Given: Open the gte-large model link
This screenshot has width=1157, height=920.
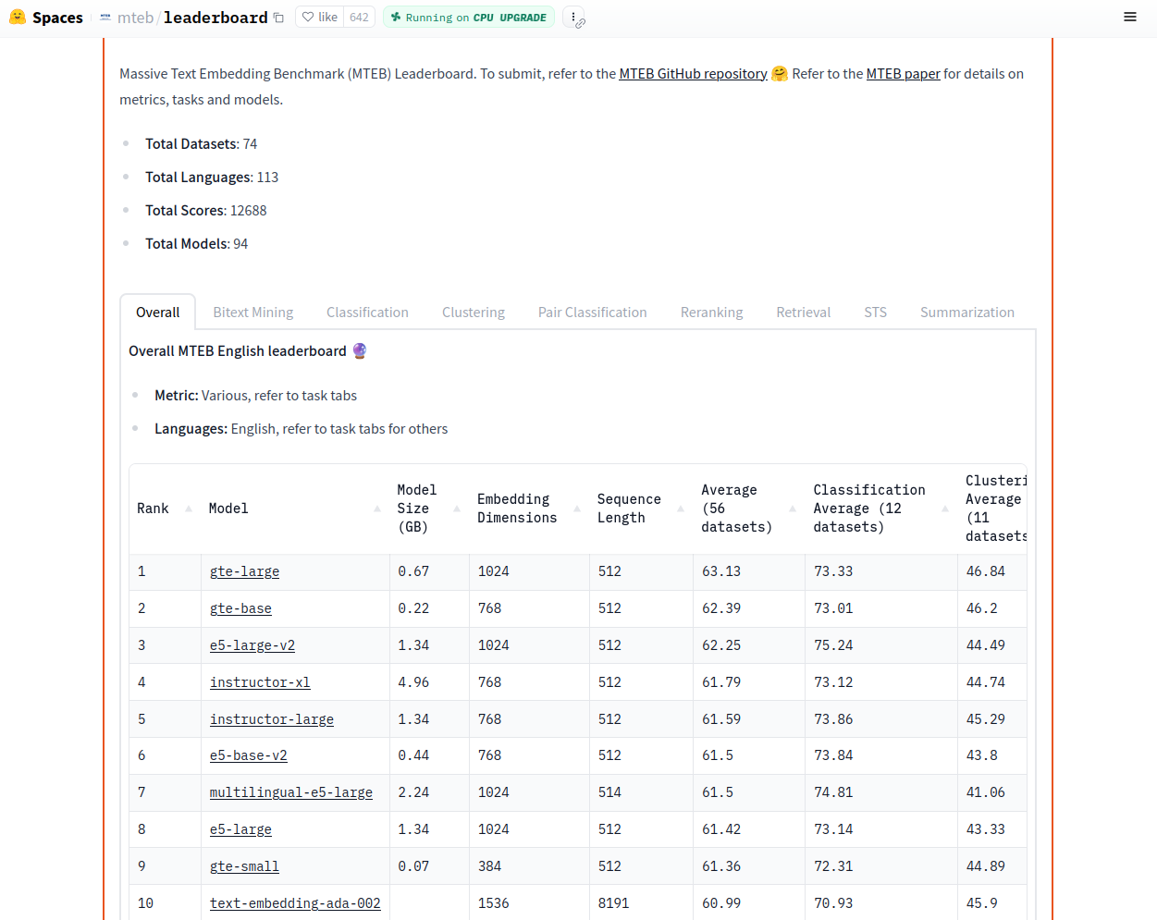Looking at the screenshot, I should coord(244,571).
